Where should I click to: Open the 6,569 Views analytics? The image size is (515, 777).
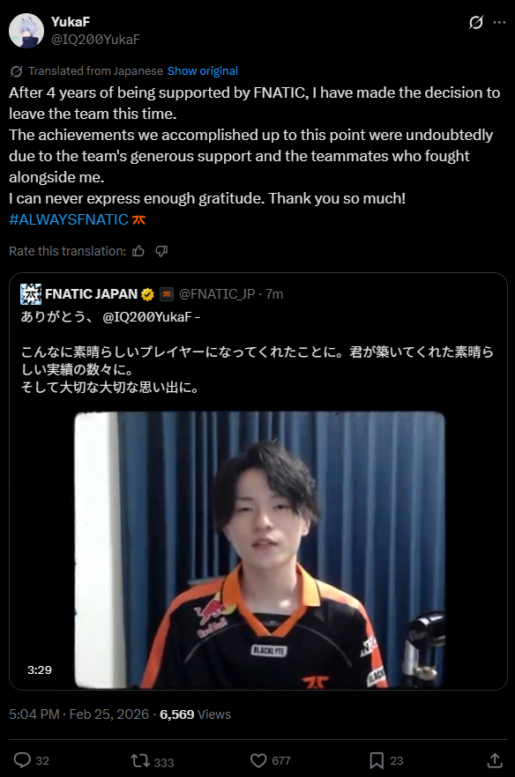click(x=195, y=714)
